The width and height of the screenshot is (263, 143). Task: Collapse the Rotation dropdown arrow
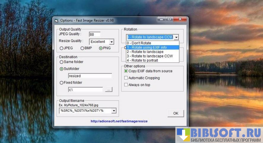pyautogui.click(x=176, y=37)
